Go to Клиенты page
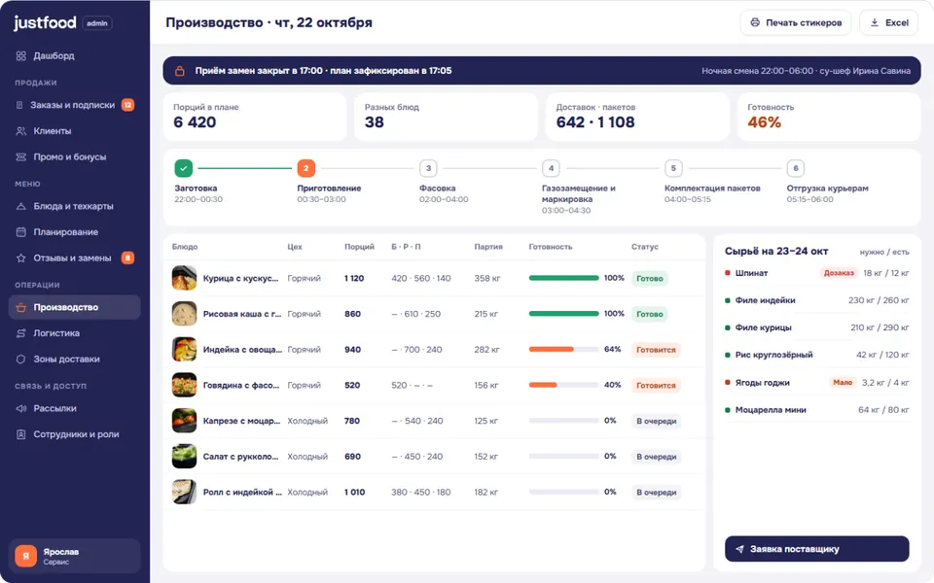 click(x=75, y=131)
